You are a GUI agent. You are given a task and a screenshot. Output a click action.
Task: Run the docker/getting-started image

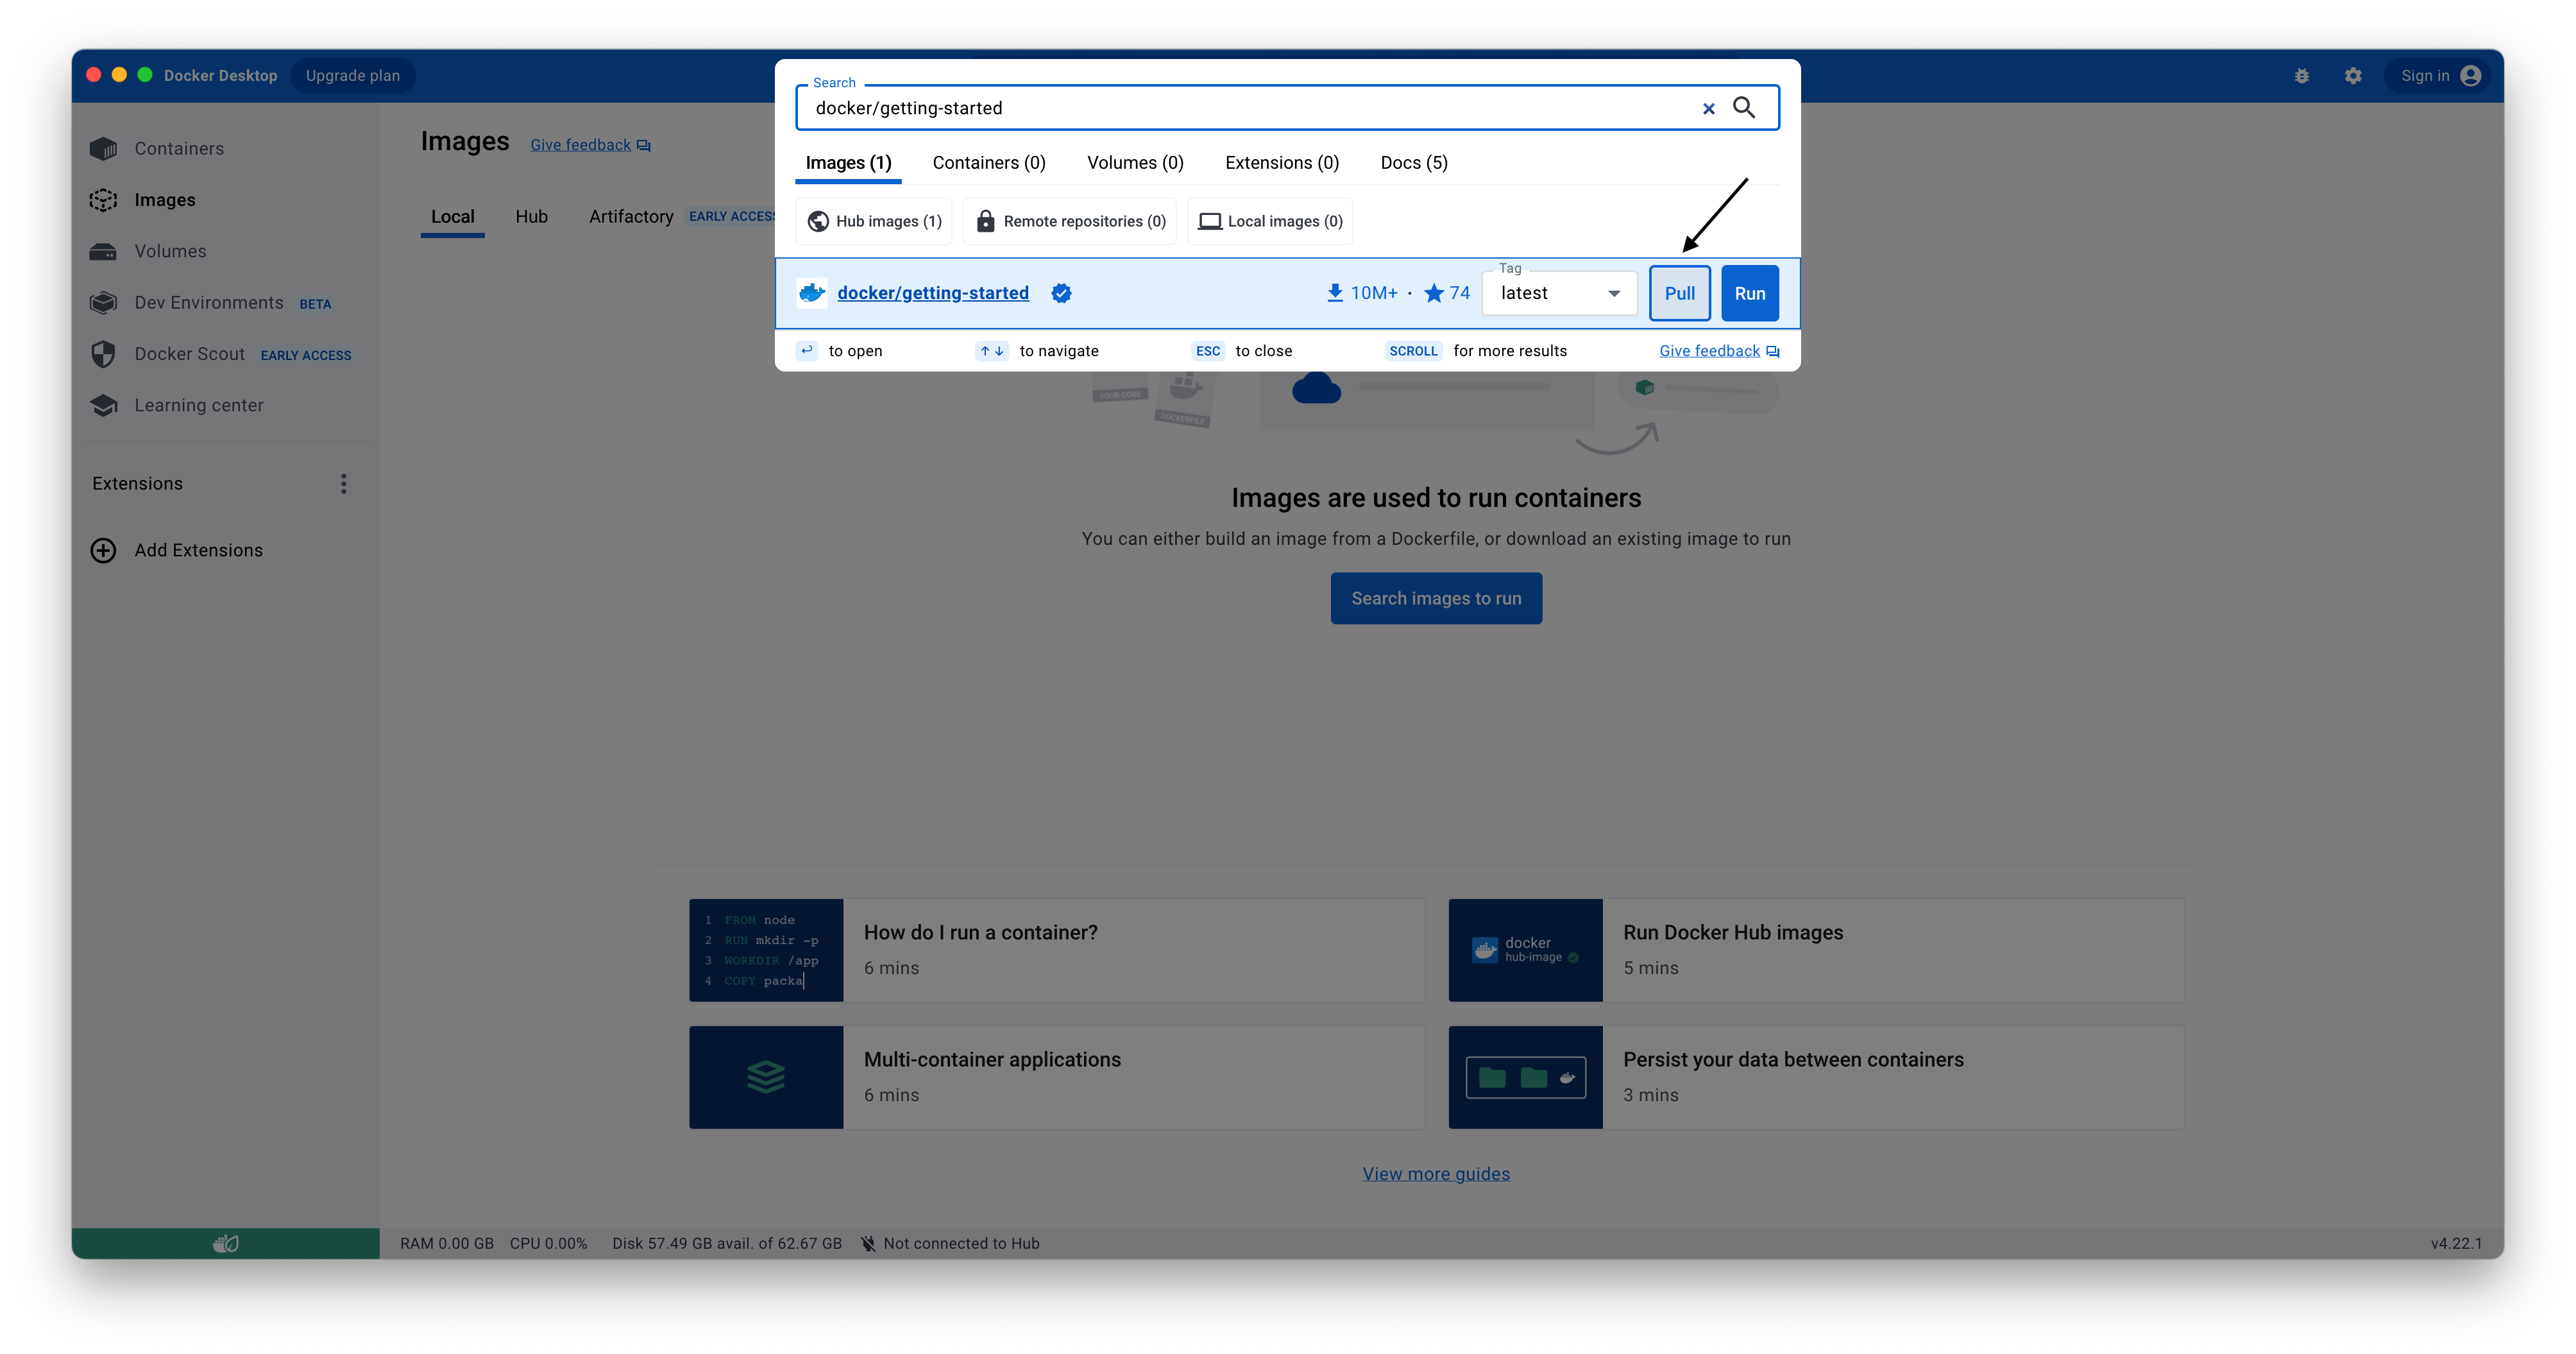pyautogui.click(x=1749, y=293)
